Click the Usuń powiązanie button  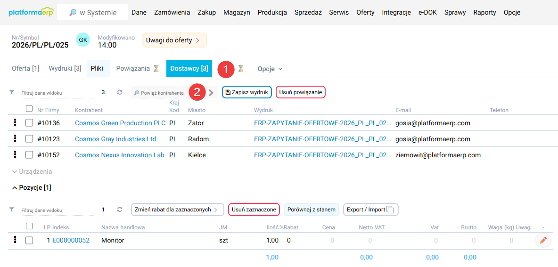click(301, 92)
